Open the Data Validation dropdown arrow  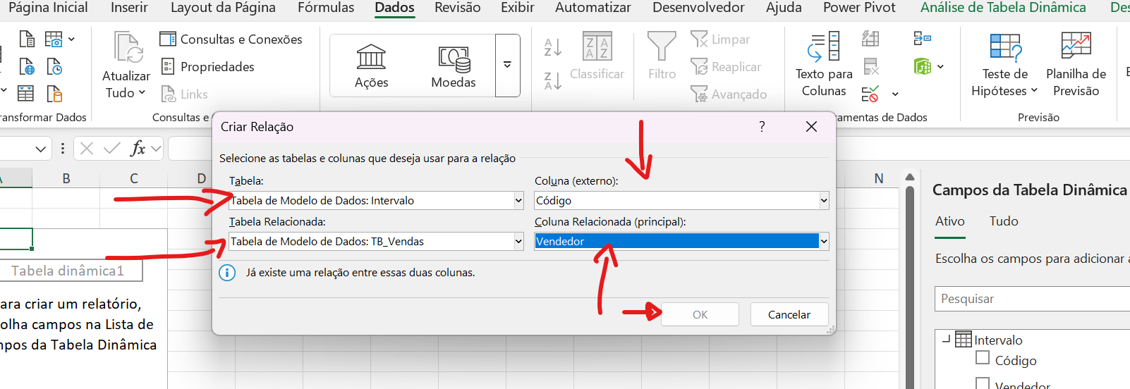point(895,94)
